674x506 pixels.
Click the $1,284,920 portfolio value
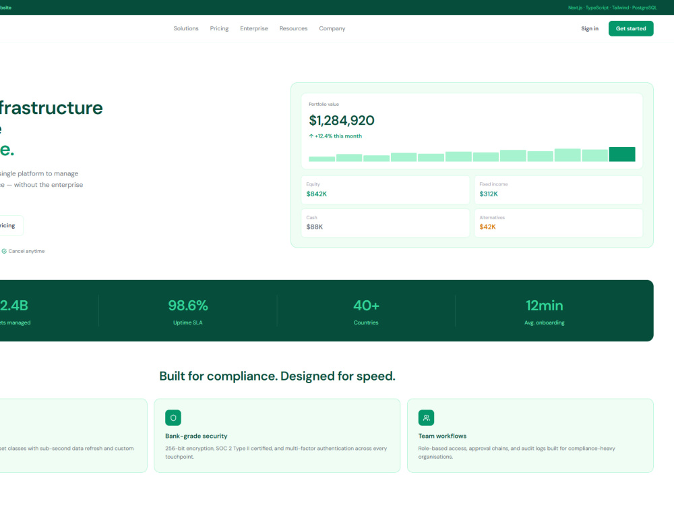pos(341,121)
